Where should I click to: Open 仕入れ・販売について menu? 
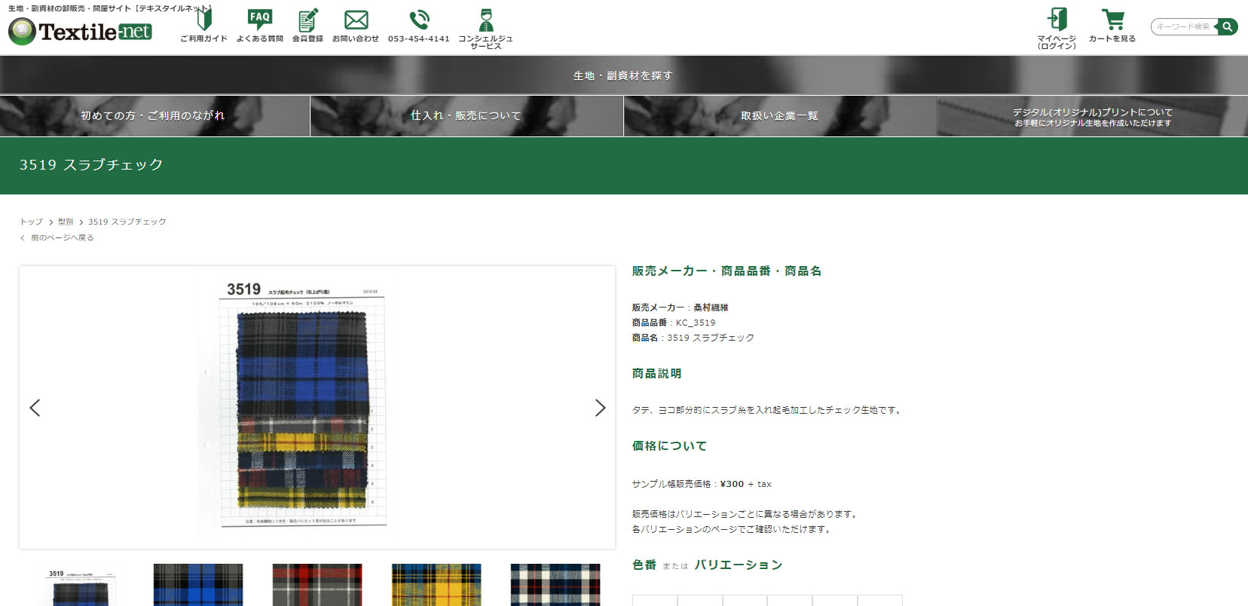click(x=466, y=115)
